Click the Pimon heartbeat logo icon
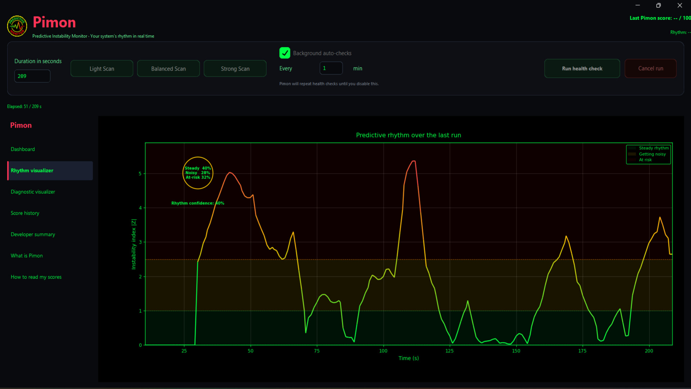The width and height of the screenshot is (691, 389). [17, 26]
